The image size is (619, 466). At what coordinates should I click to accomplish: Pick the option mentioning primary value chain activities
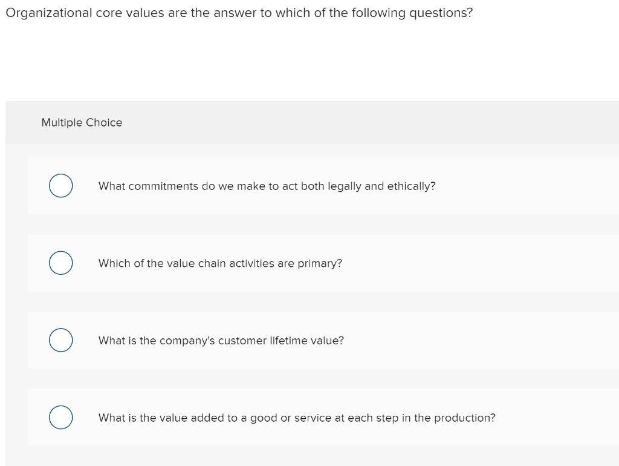coord(220,263)
